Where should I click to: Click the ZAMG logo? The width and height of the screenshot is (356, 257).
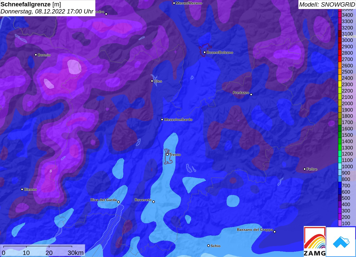tap(315, 241)
